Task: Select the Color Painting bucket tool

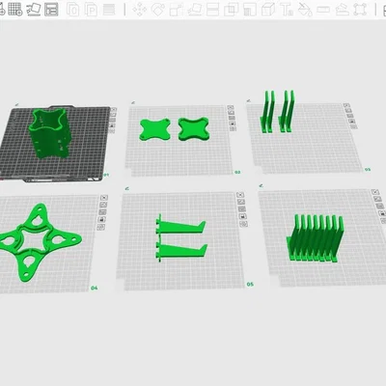Action: 305,10
